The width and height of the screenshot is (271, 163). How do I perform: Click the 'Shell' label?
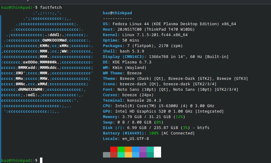(109, 51)
